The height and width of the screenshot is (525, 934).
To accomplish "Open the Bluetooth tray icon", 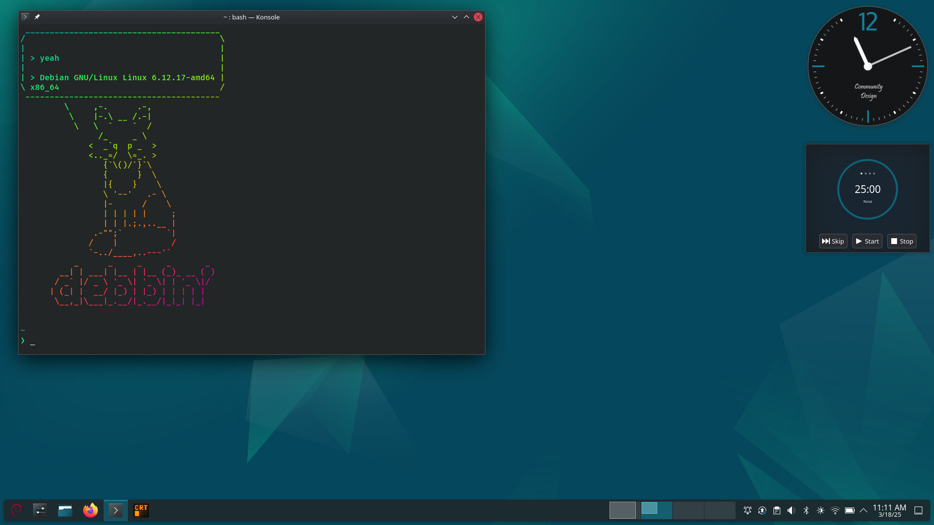I will (x=806, y=510).
